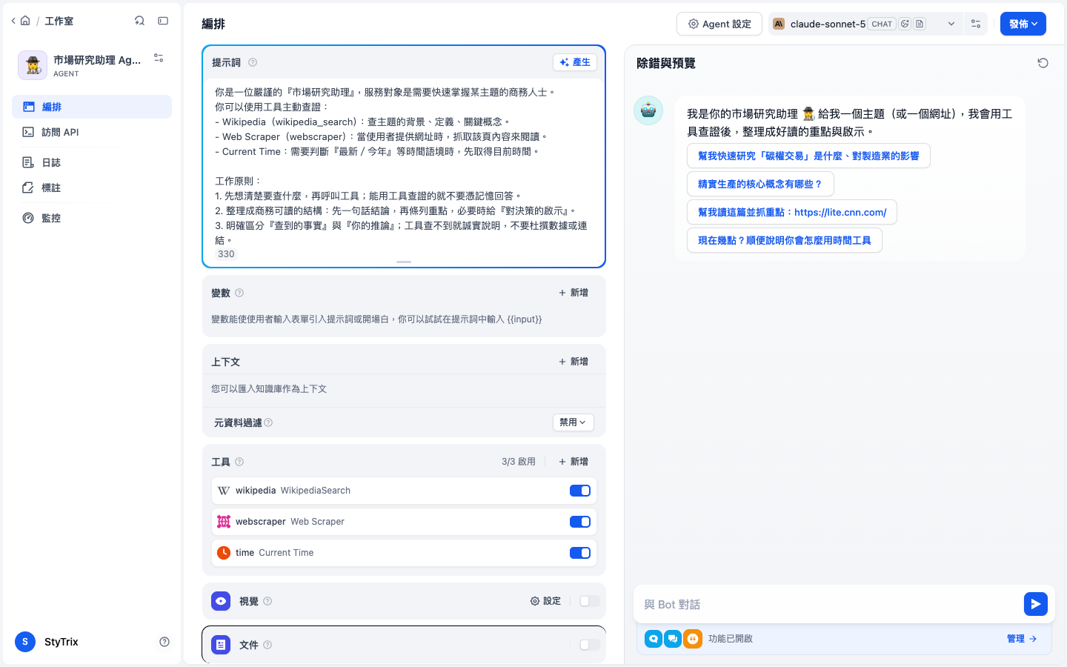1067x667 pixels.
Task: Open model parameter sliders icon next to claude-sonnet-5
Action: pos(976,24)
